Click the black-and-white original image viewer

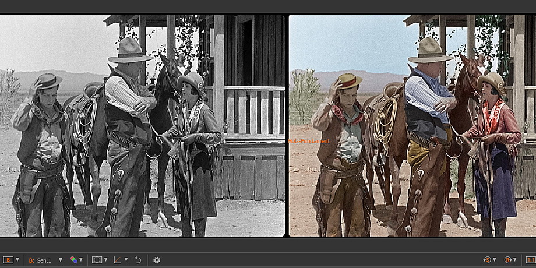tap(143, 125)
